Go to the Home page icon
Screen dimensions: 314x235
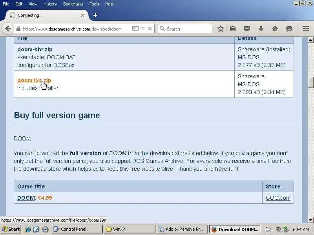[275, 29]
